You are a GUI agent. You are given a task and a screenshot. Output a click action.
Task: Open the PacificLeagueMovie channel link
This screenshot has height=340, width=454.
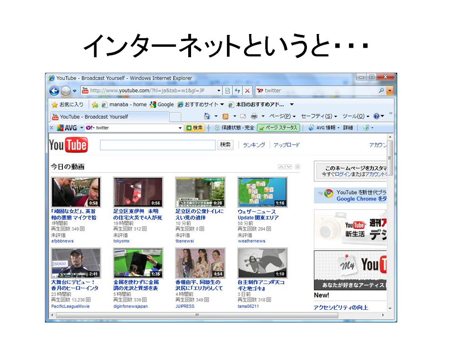(70, 306)
